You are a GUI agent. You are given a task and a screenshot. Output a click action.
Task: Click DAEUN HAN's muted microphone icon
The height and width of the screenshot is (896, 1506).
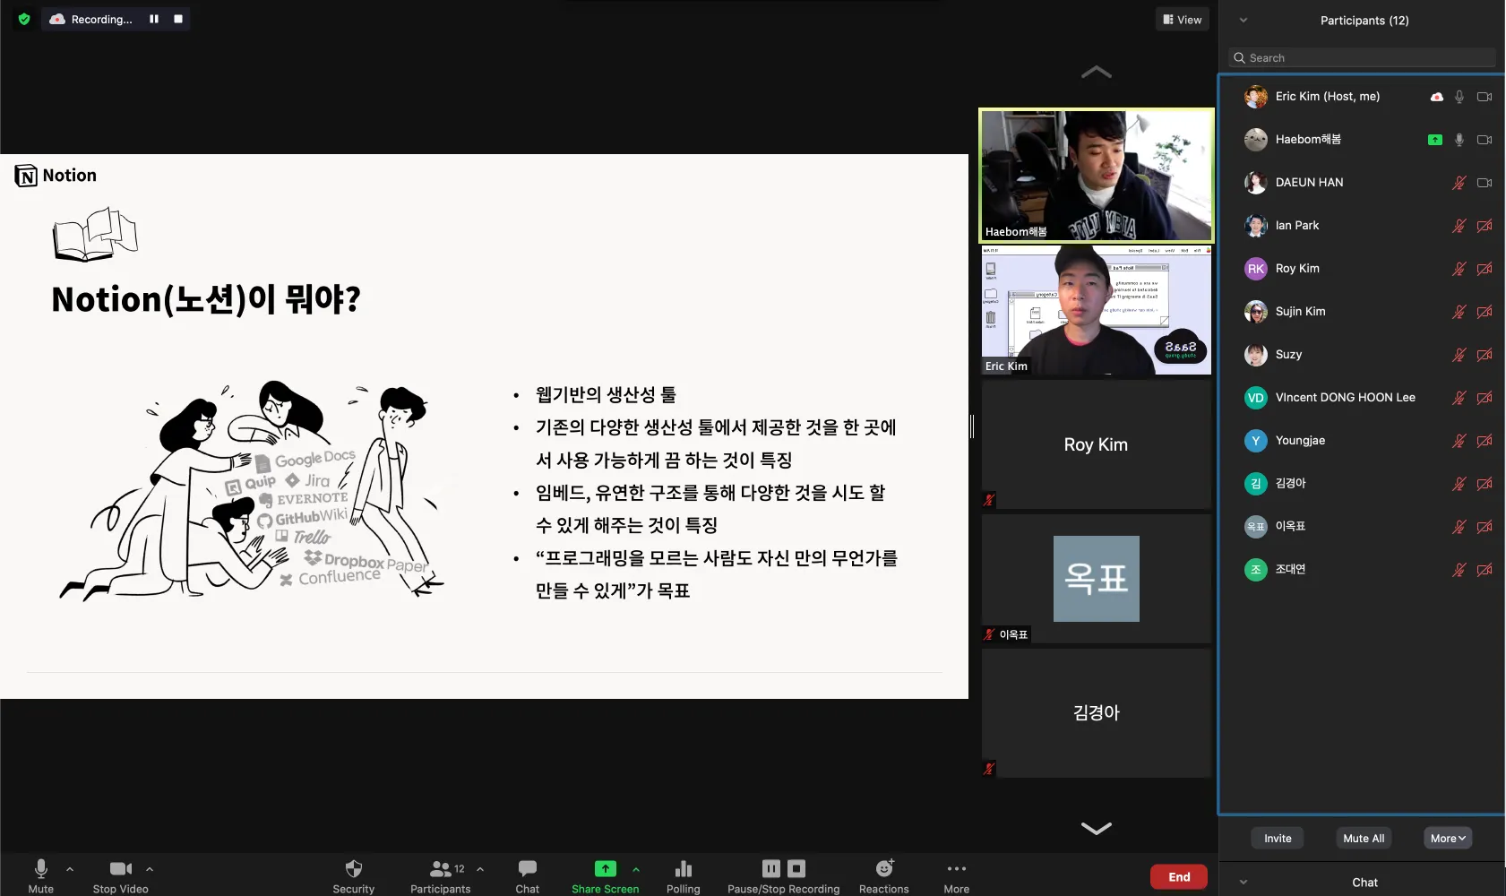(x=1459, y=183)
